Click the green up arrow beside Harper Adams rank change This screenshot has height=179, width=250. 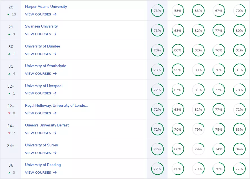[x=9, y=14]
